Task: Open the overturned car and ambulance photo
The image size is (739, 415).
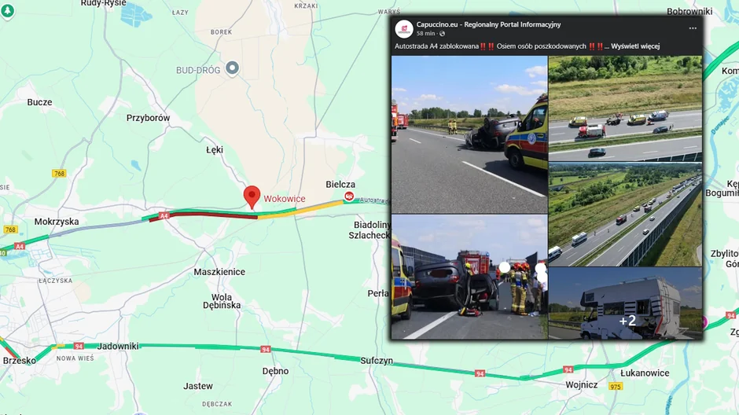Action: 469,134
